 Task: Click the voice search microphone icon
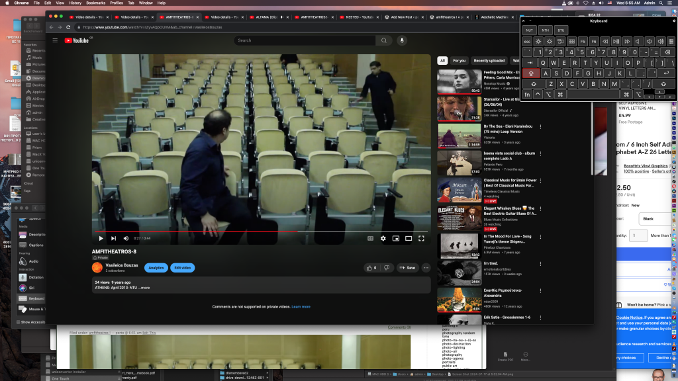(401, 40)
